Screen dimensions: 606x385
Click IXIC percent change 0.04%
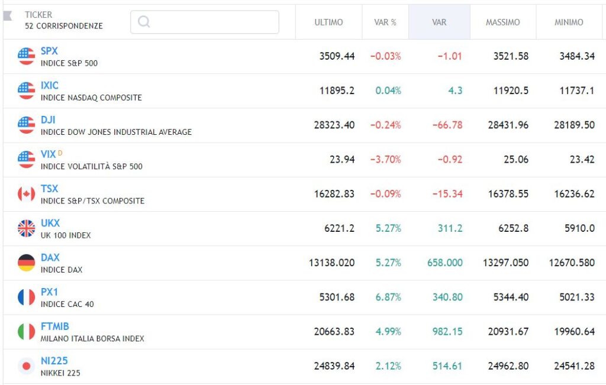click(388, 90)
